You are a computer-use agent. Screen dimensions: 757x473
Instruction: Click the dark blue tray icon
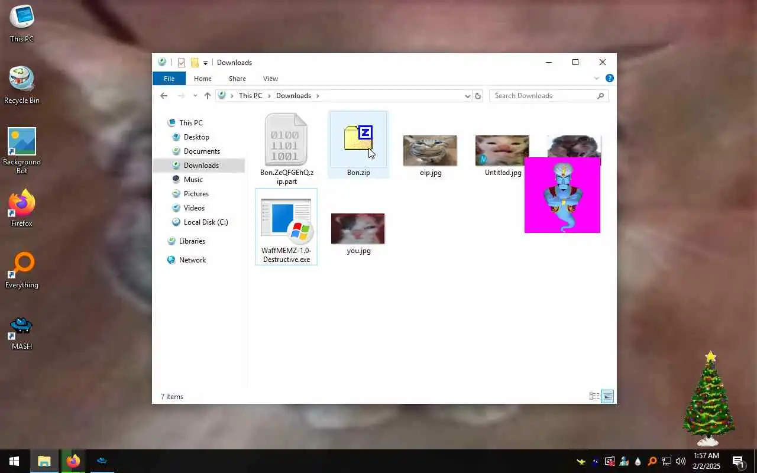[x=596, y=461]
